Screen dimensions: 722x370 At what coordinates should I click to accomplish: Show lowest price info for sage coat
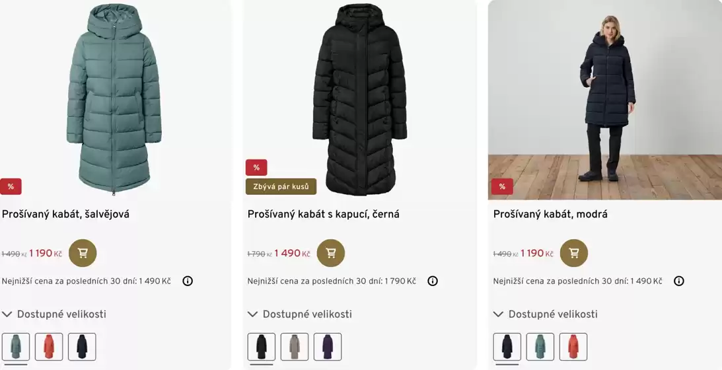click(x=188, y=281)
